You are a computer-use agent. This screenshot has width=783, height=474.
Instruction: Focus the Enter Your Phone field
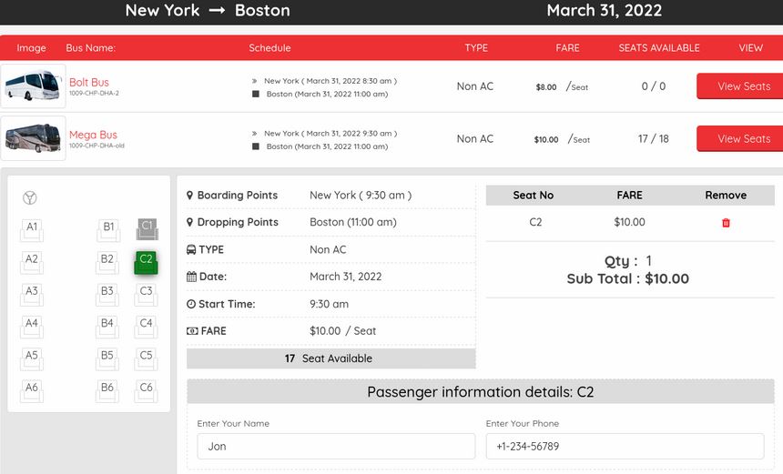point(625,446)
